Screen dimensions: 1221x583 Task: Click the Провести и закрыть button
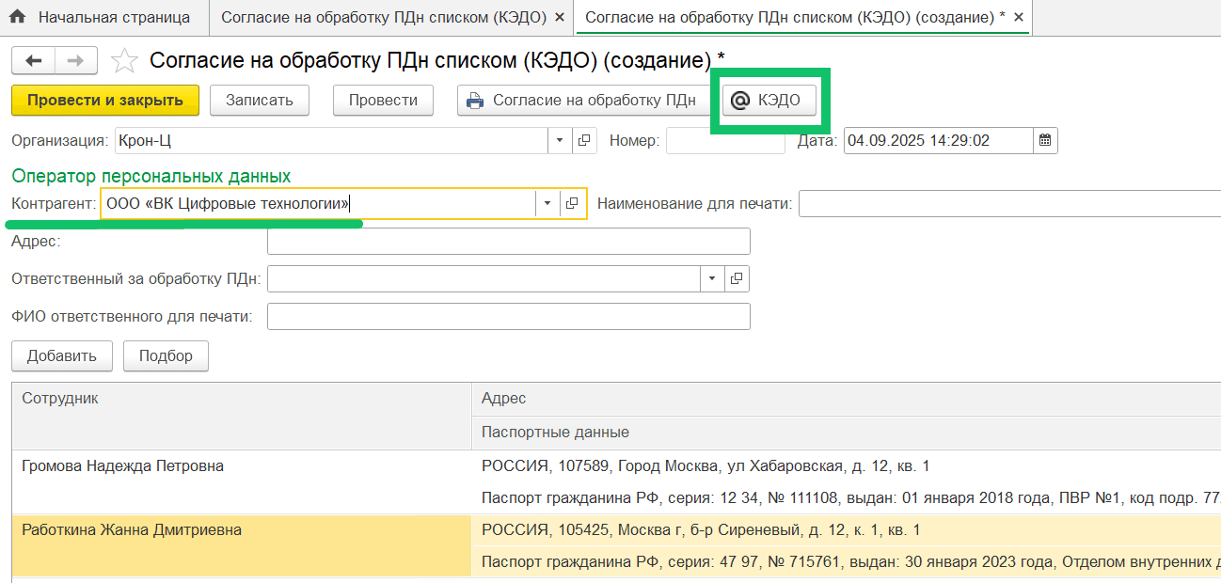click(104, 101)
